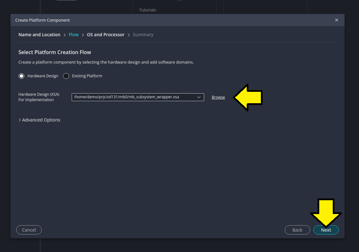Go back using the Back button
The width and height of the screenshot is (359, 252).
(x=297, y=230)
